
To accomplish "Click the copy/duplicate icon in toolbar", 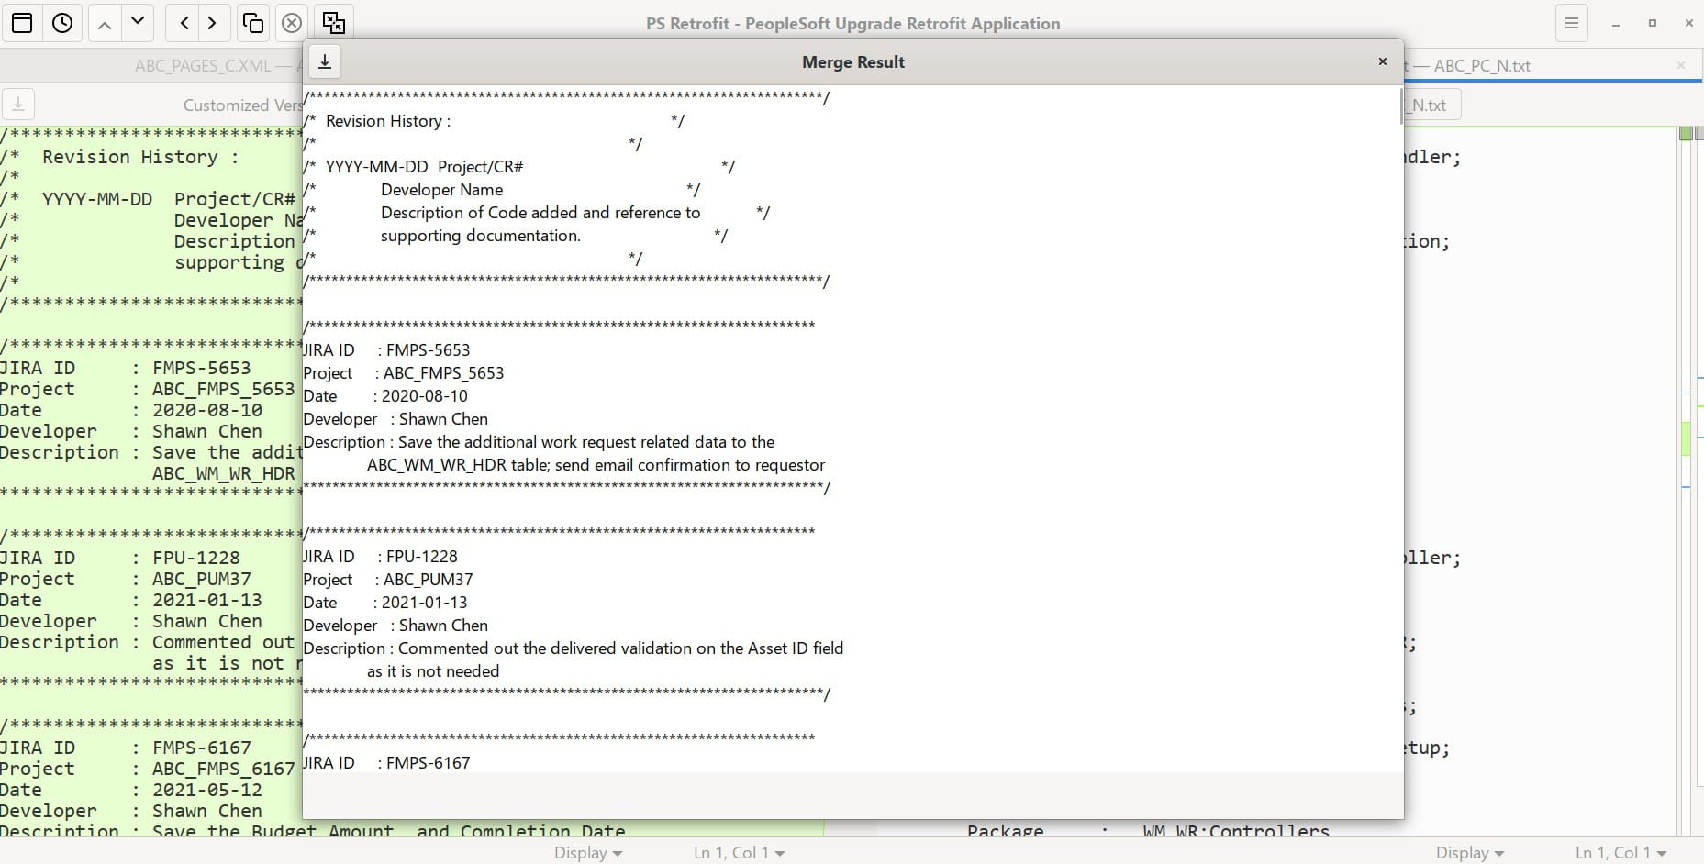I will pos(252,23).
